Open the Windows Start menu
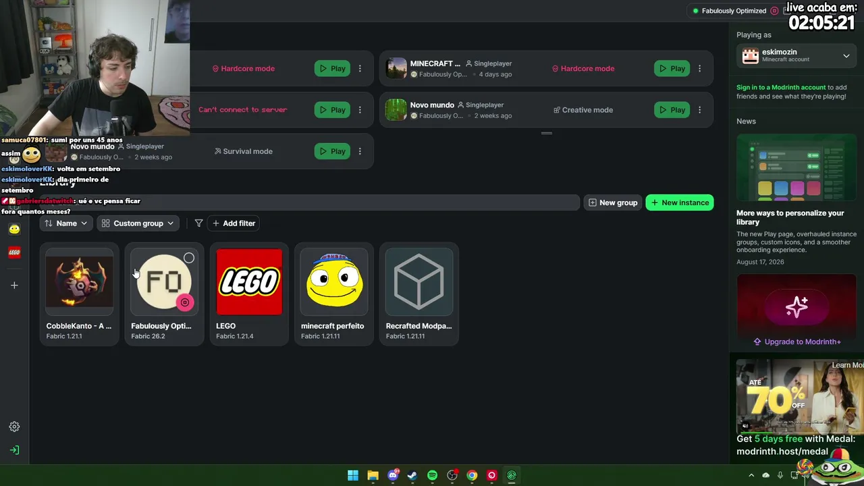 [353, 475]
